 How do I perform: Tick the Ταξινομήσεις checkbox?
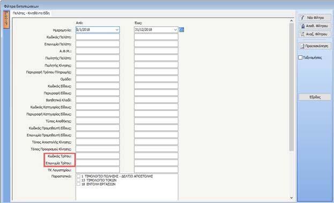coord(300,57)
